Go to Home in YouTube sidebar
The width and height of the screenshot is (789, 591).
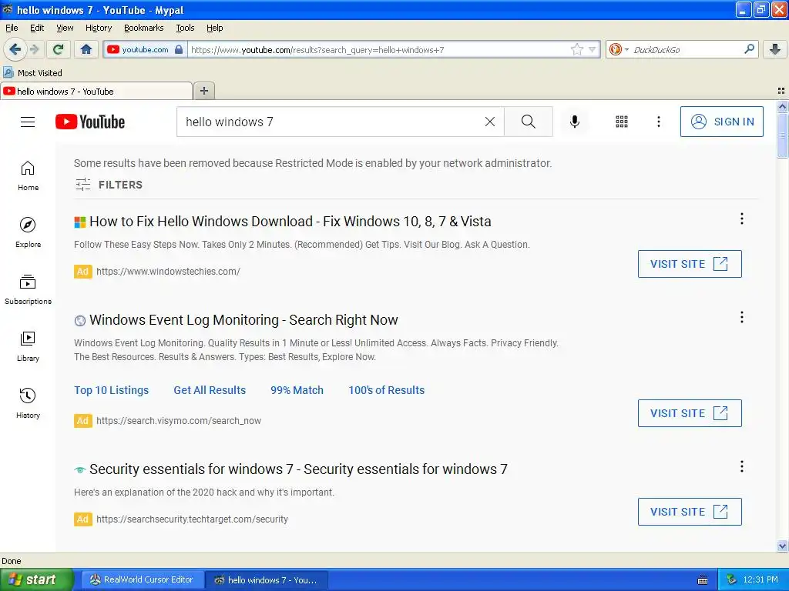coord(28,175)
